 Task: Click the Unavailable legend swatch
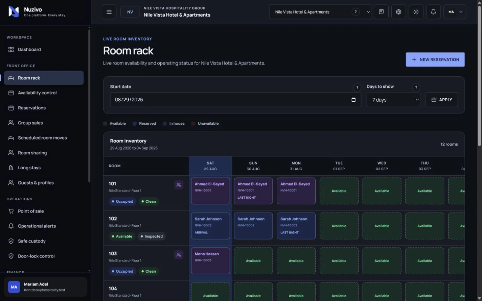(x=193, y=124)
